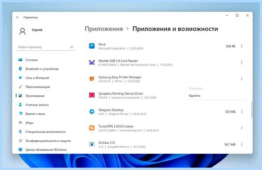Click the Paint app icon
Viewport: 262px width, 170px height.
(x=92, y=46)
